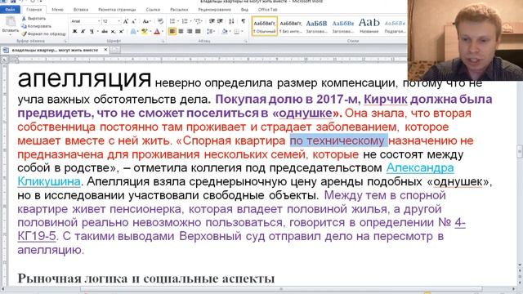
Task: Switch to the Вставка tab
Action: point(81,10)
